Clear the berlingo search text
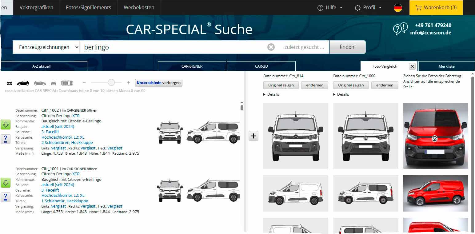The image size is (475, 234). [x=271, y=47]
